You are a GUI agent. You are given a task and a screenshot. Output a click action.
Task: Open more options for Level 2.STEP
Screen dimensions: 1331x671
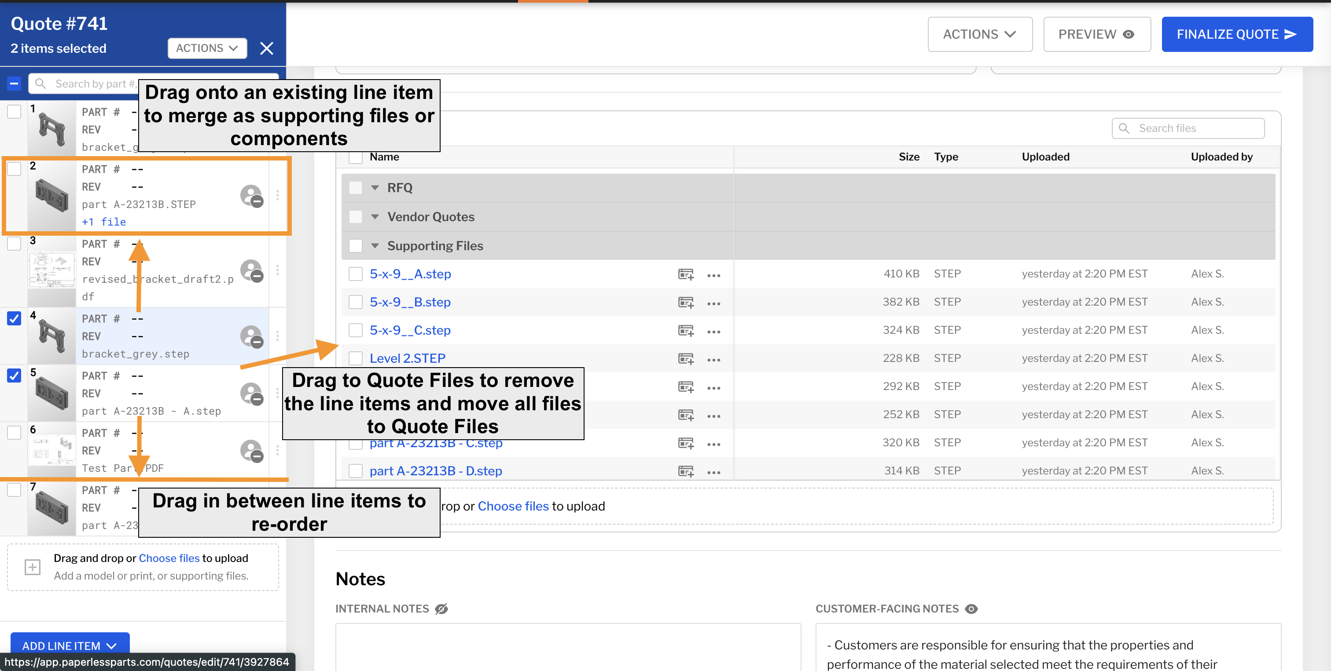click(x=714, y=359)
